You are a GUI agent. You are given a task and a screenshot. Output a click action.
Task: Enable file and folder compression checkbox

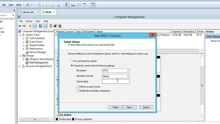tap(78, 91)
